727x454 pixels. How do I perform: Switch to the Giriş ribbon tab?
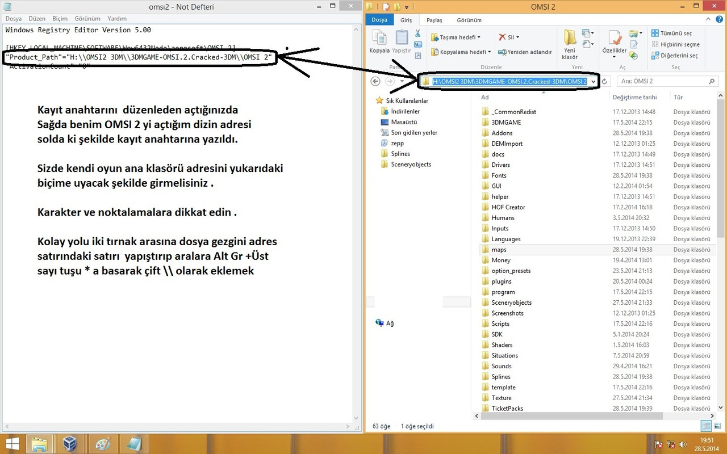click(406, 20)
